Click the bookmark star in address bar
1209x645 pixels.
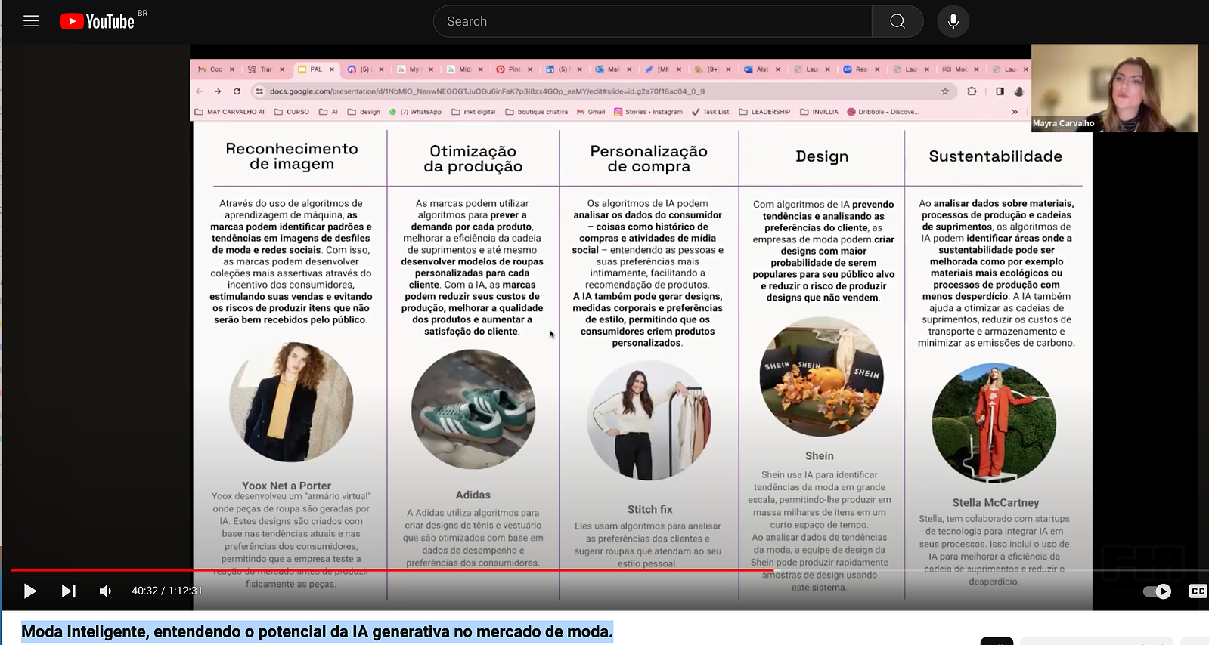coord(945,91)
